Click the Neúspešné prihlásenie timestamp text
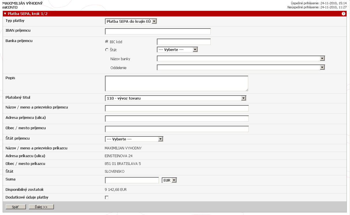The height and width of the screenshot is (215, 350). (317, 7)
